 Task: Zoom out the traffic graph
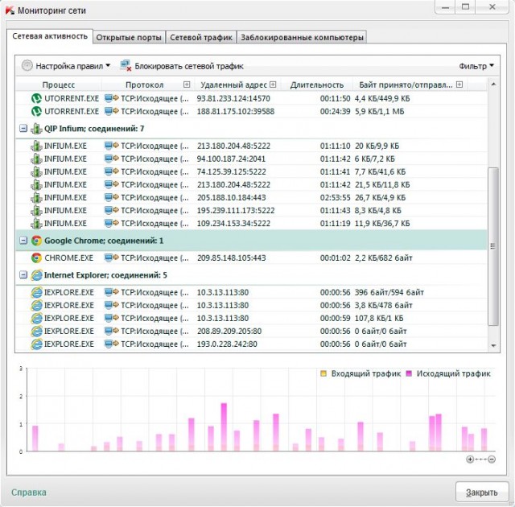pyautogui.click(x=491, y=460)
